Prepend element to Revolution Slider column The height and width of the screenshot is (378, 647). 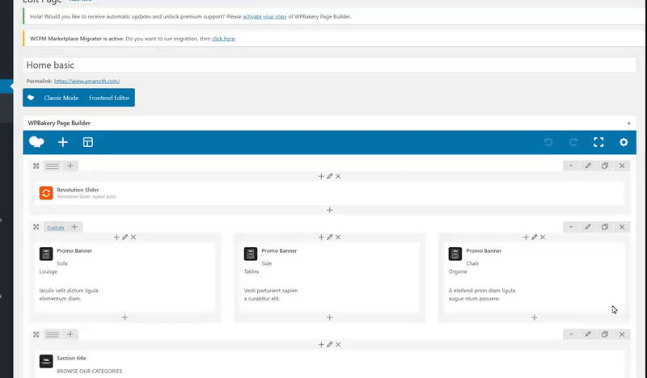[321, 176]
